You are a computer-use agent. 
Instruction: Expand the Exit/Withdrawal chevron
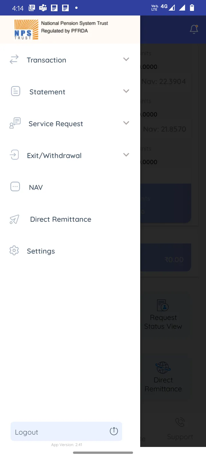click(x=126, y=155)
